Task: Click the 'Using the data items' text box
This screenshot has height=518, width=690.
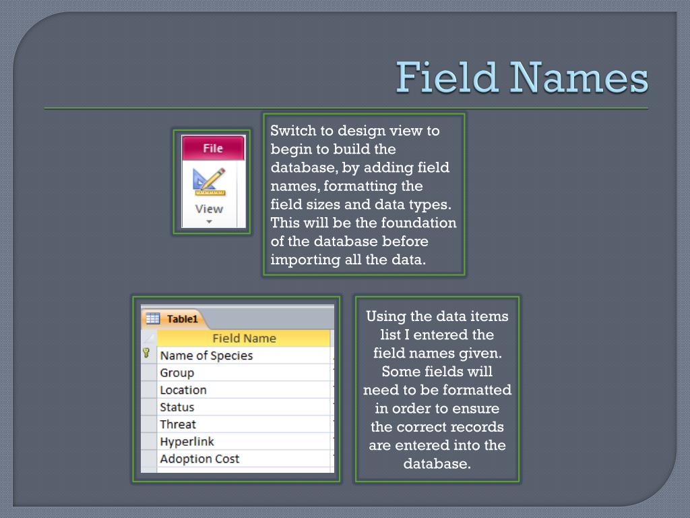Action: (437, 389)
